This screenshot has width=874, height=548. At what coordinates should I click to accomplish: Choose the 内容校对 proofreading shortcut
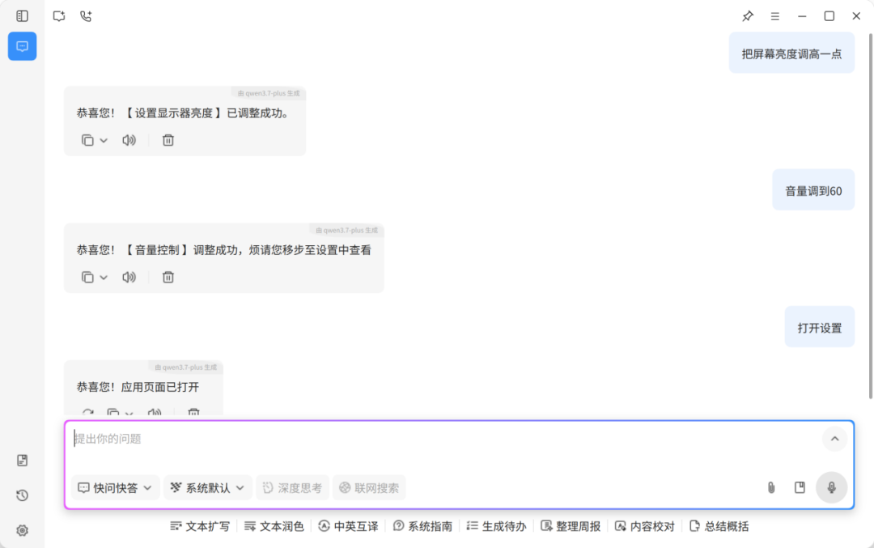click(x=645, y=526)
